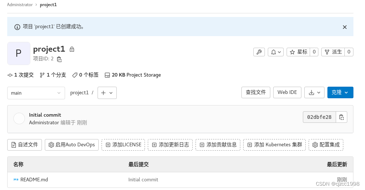Click the 查找文件 button
Image resolution: width=365 pixels, height=190 pixels.
click(256, 92)
